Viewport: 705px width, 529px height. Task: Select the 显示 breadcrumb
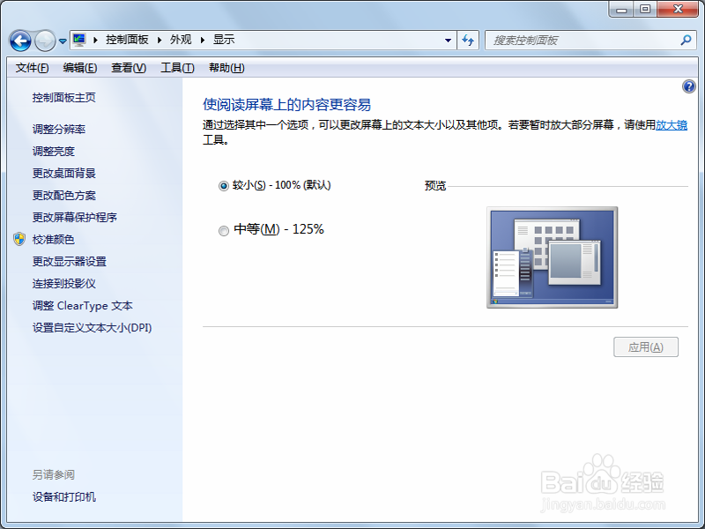tap(224, 40)
